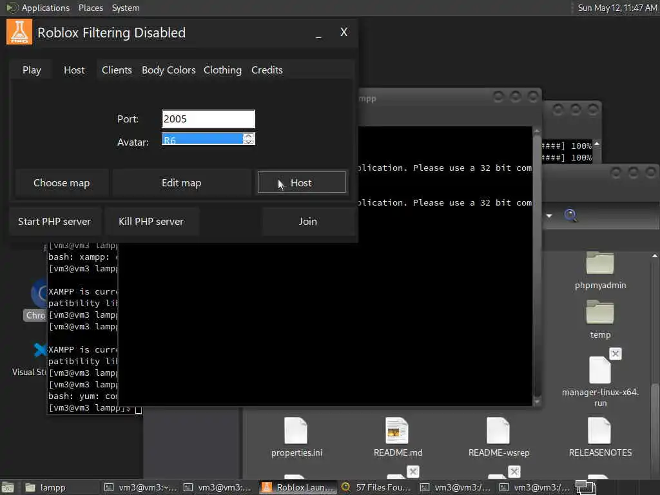Open the Clients tab
The width and height of the screenshot is (660, 495).
(117, 70)
